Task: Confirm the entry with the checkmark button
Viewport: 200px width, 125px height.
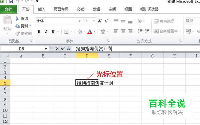Action: pos(63,49)
